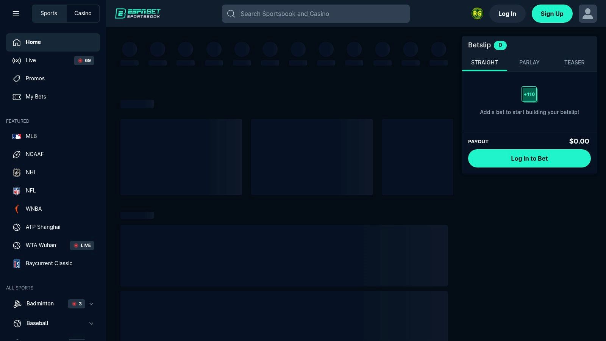Click the RG responsible gaming badge
This screenshot has width=606, height=341.
(477, 14)
